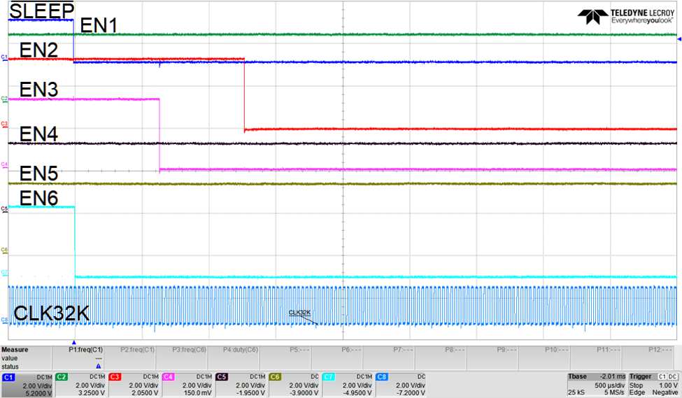The image size is (682, 398).
Task: Open the C2 channel descriptor box
Action: [80, 384]
